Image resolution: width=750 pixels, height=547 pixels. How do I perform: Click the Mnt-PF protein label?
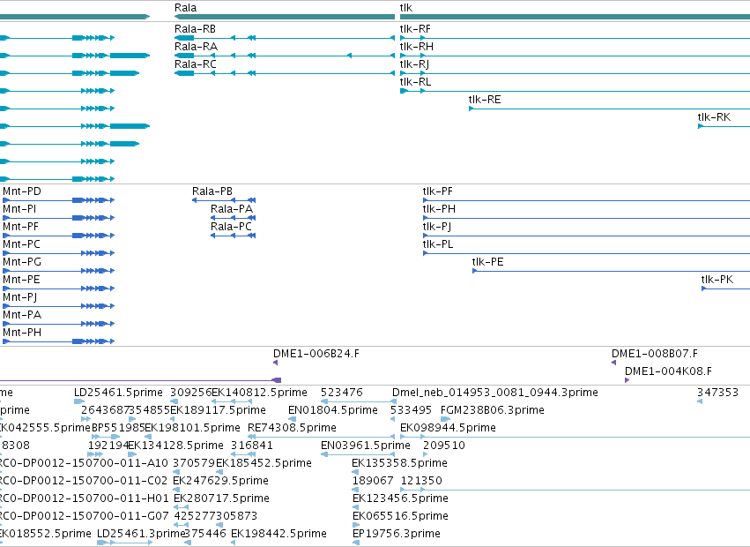20,227
